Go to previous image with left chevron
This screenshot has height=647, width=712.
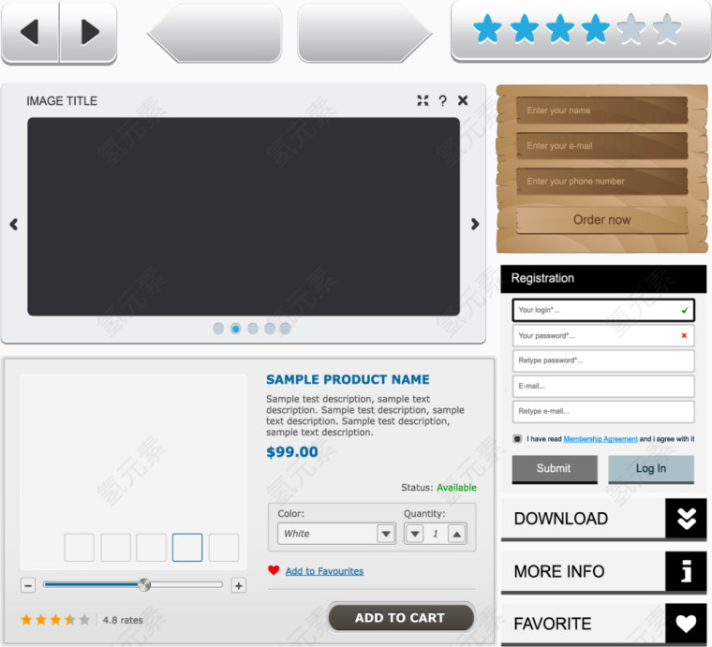click(14, 224)
